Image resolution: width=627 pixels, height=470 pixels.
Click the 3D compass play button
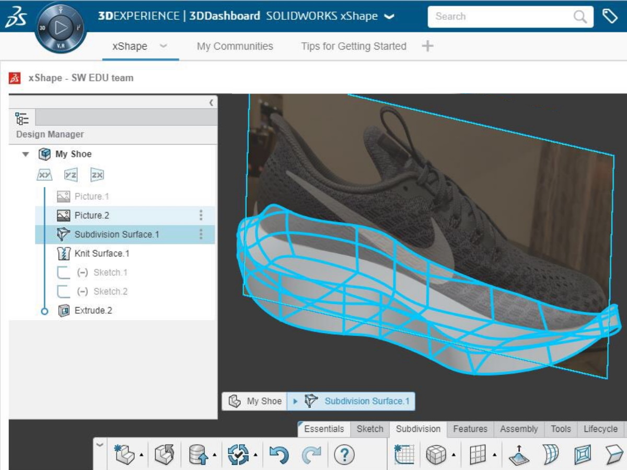pos(61,28)
